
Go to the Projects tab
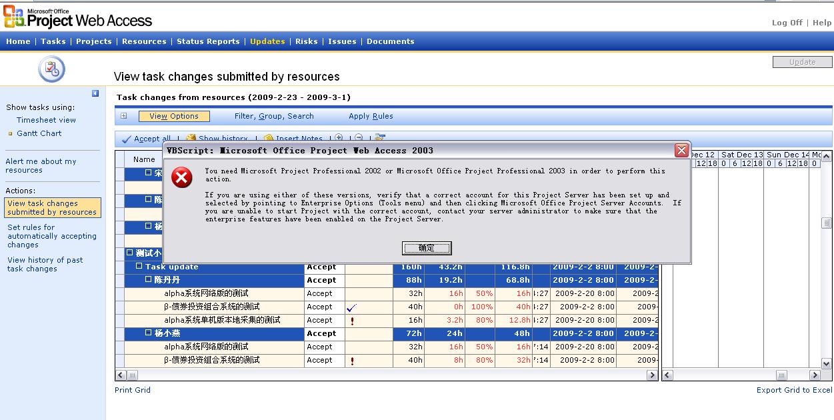point(94,41)
